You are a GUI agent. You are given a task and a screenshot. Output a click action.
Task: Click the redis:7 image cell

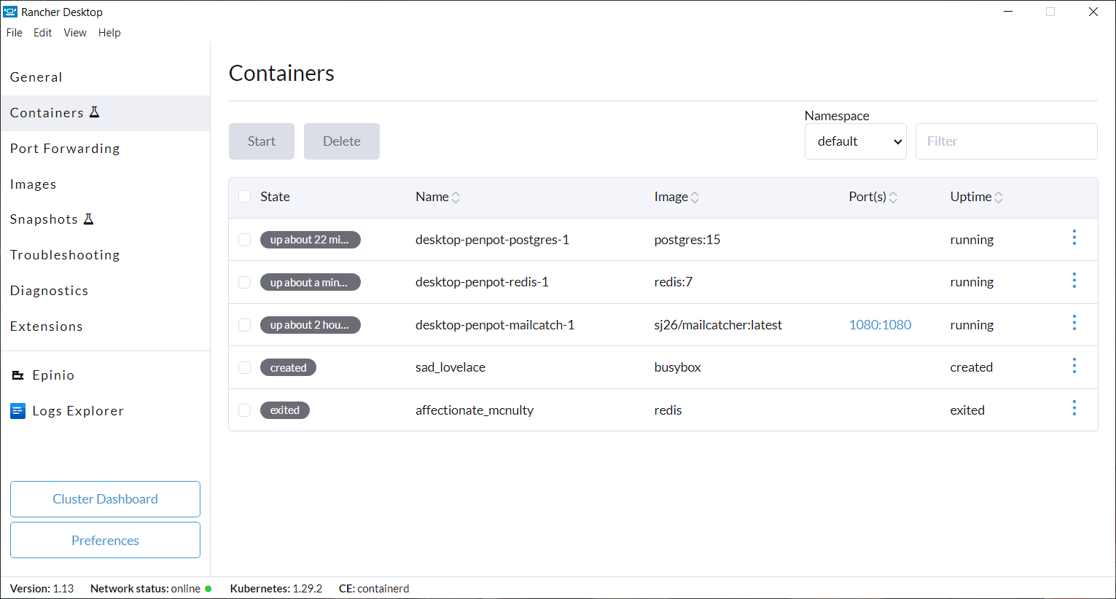(674, 282)
